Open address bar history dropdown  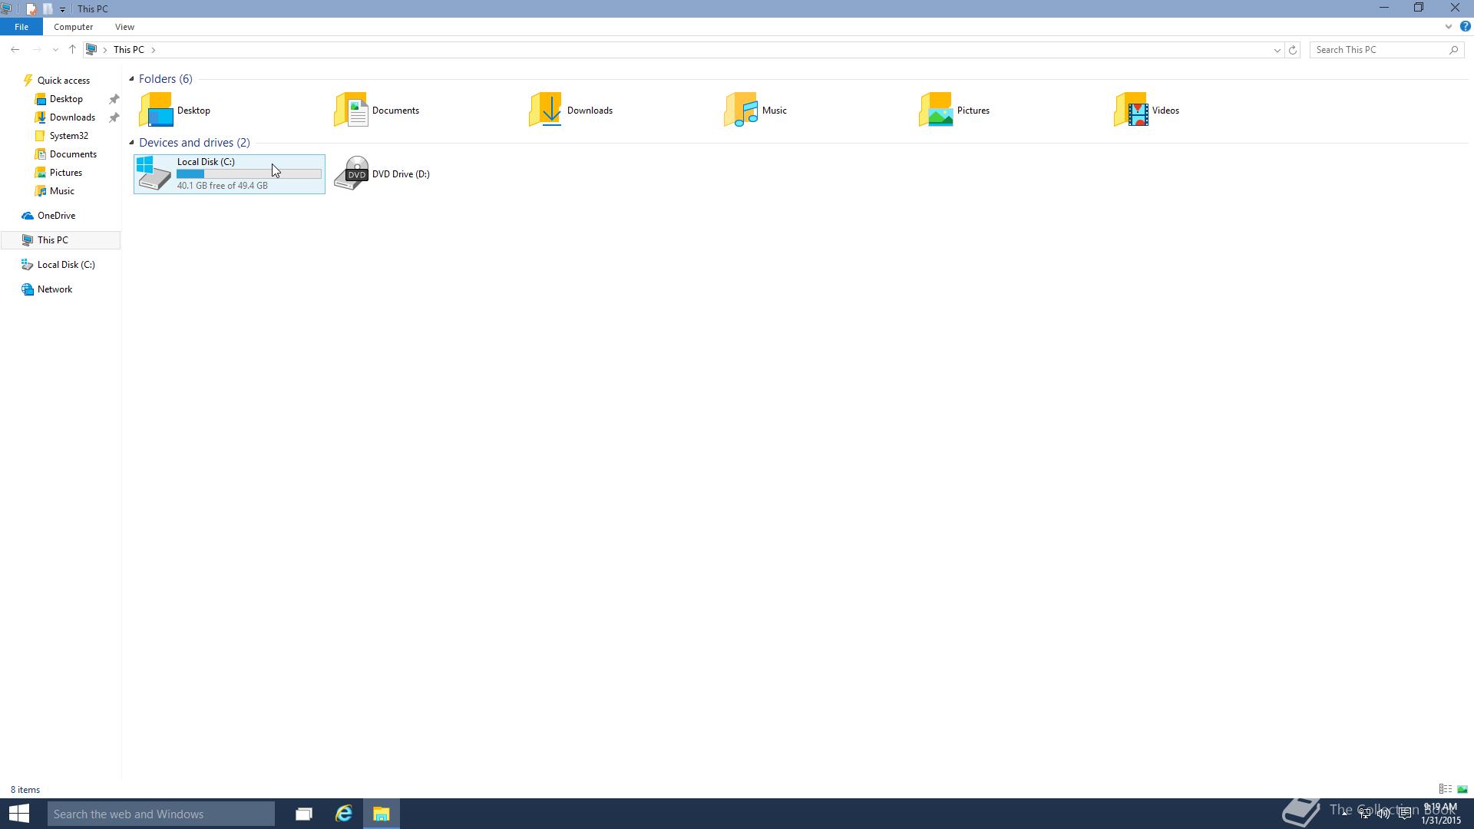(x=1277, y=50)
